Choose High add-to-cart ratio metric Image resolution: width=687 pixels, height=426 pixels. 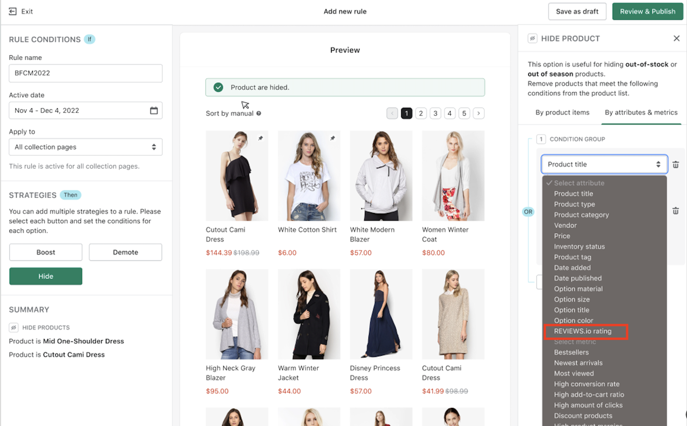(589, 395)
